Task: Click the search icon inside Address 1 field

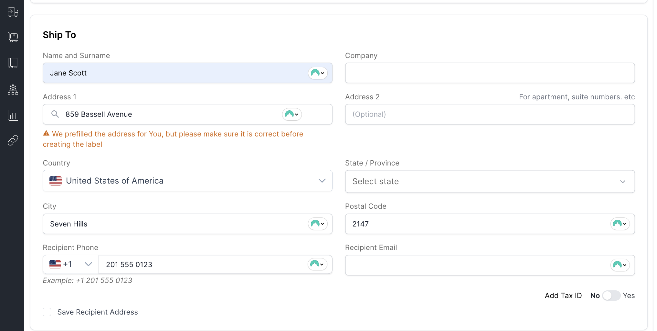Action: point(55,114)
